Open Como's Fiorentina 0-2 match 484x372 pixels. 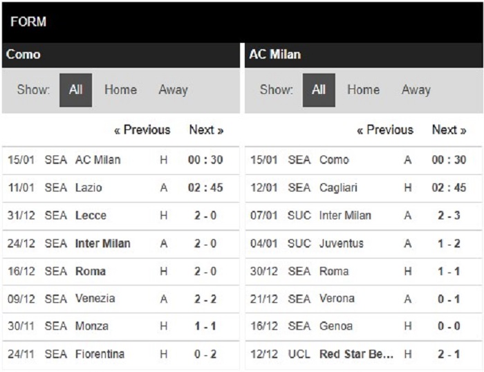(121, 355)
